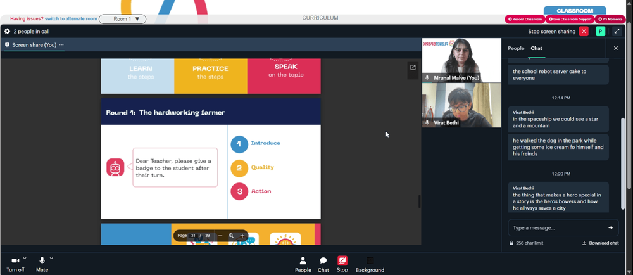Download chat transcript
The image size is (633, 275).
click(600, 243)
